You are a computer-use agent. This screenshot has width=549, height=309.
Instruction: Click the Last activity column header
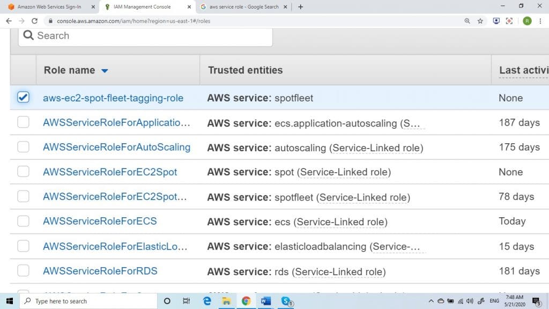pyautogui.click(x=524, y=70)
